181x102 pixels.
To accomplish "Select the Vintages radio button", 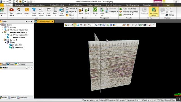I will (x=8, y=27).
